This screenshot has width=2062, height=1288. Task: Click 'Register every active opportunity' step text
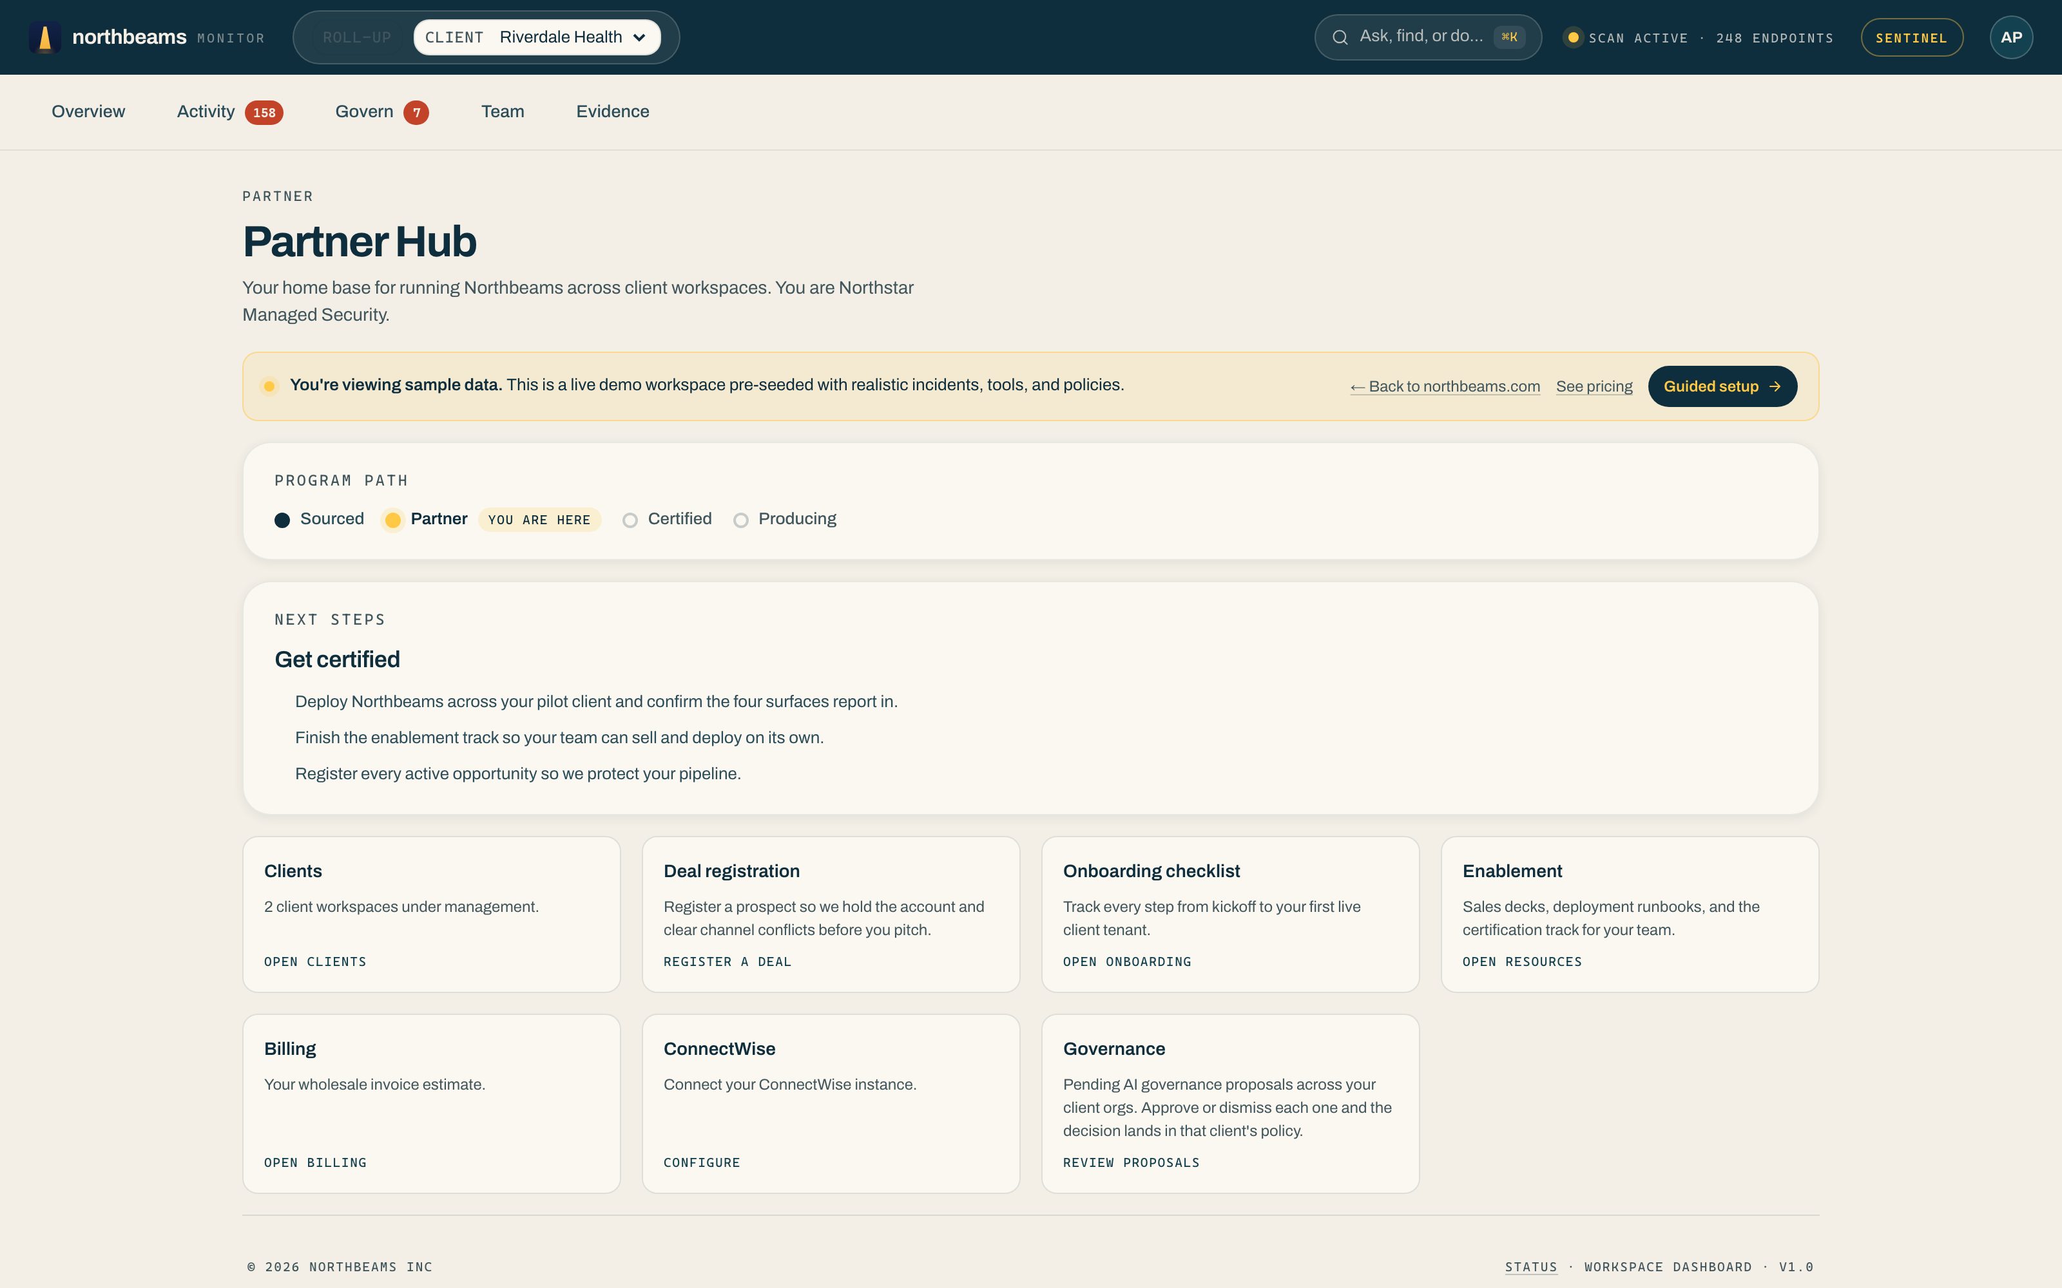coord(518,773)
